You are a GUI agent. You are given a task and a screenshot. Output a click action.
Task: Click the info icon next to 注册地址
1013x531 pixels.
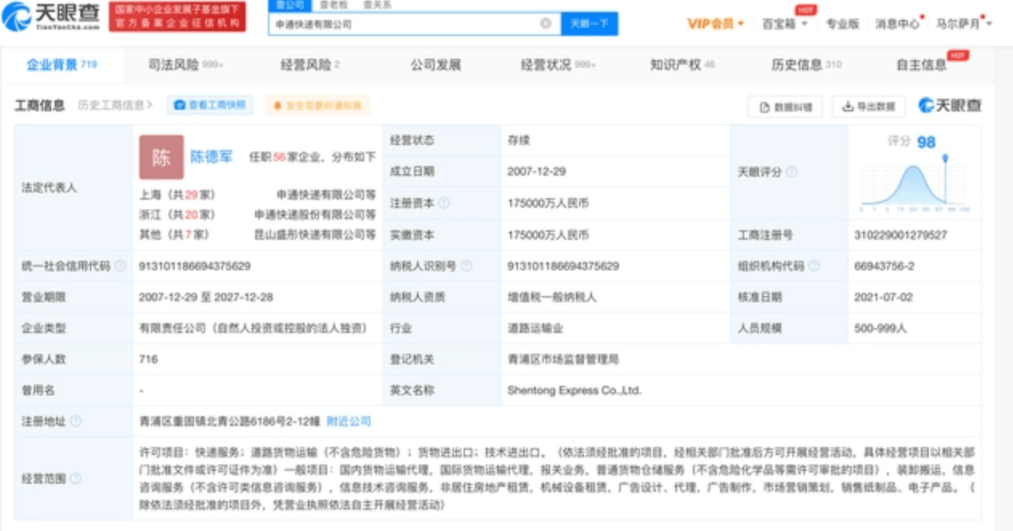point(75,421)
